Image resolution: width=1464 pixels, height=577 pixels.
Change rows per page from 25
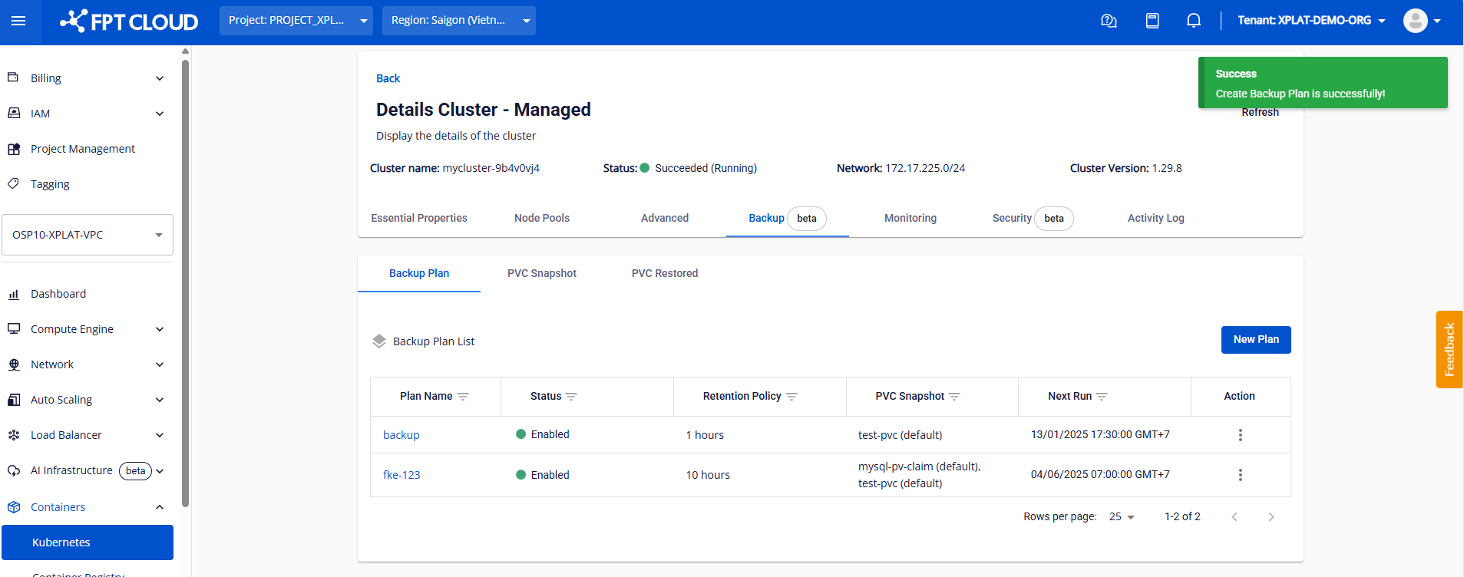click(1122, 517)
